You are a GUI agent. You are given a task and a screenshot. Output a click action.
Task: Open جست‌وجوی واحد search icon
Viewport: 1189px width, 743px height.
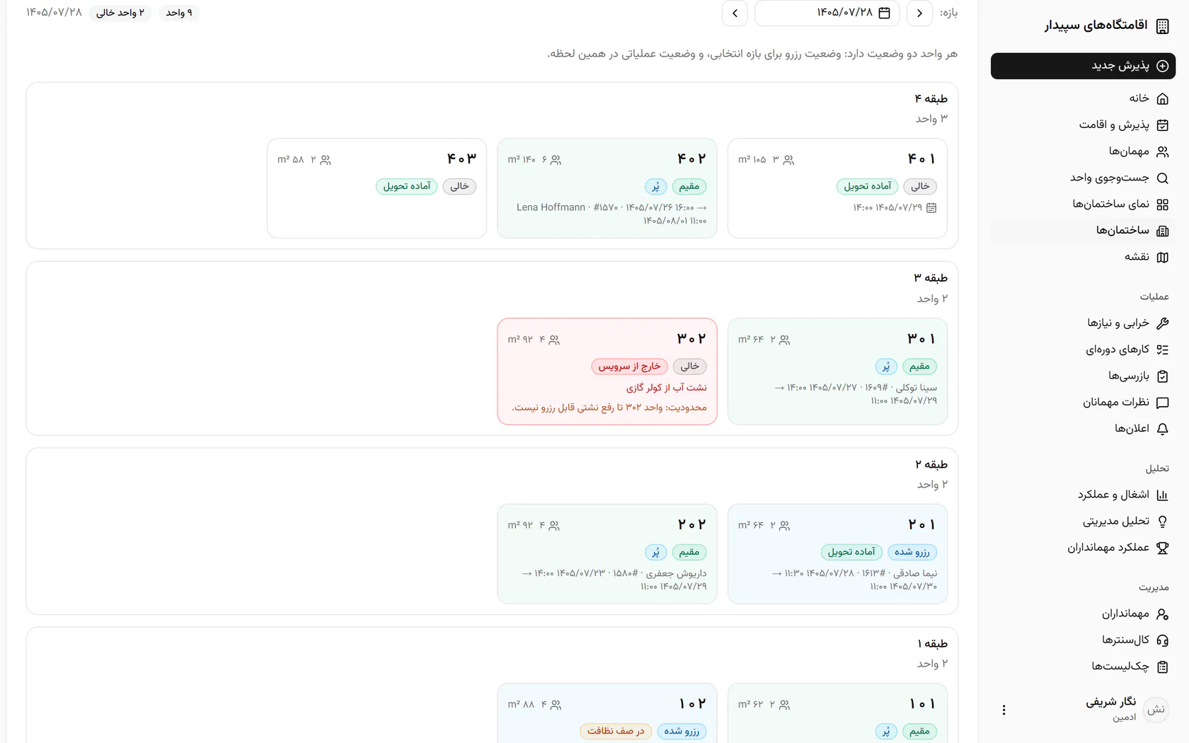[x=1162, y=178]
